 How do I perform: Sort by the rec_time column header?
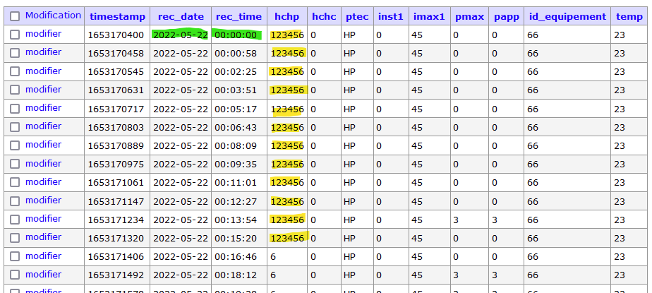[x=239, y=17]
